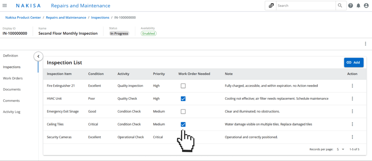The height and width of the screenshot is (161, 372).
Task: Open the notifications bell
Action: pyautogui.click(x=358, y=6)
